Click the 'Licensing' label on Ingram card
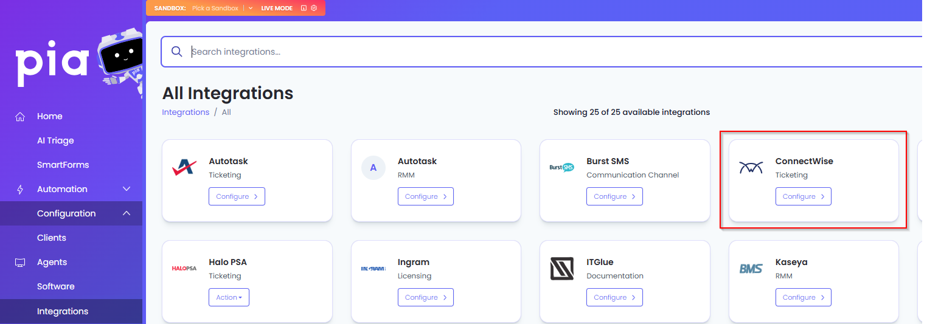This screenshot has width=927, height=324. pyautogui.click(x=414, y=276)
